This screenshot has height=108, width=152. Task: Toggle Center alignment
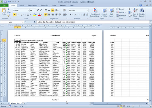pyautogui.click(x=49, y=15)
